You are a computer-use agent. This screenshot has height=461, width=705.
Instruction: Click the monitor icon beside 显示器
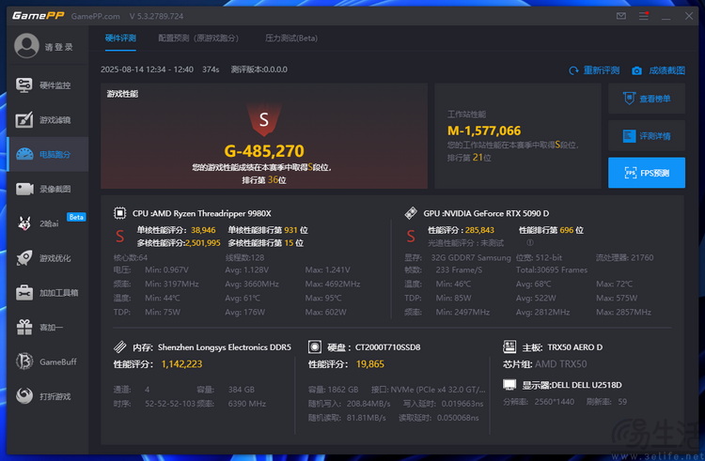point(509,385)
